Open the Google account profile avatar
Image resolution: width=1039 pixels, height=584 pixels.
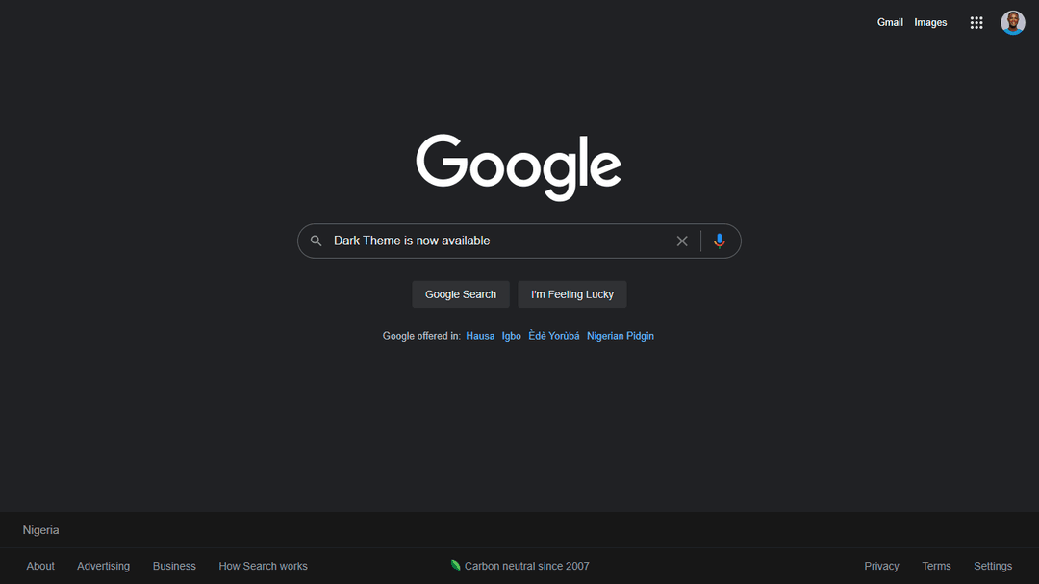[1012, 22]
